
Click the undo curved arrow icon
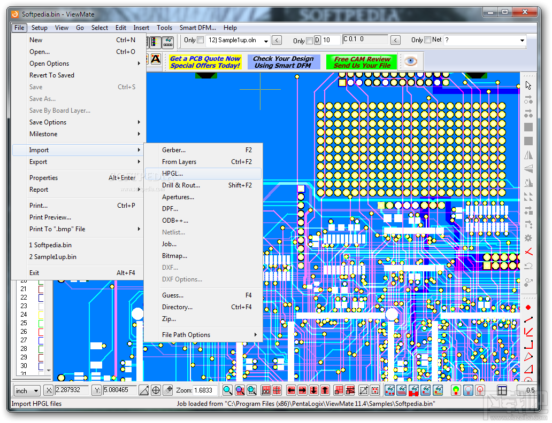click(528, 266)
